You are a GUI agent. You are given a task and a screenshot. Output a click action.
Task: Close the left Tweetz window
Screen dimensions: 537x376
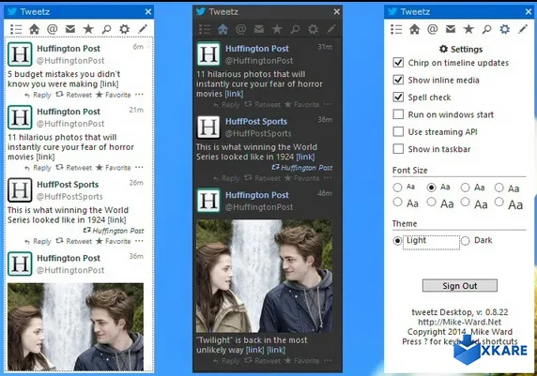tap(148, 11)
